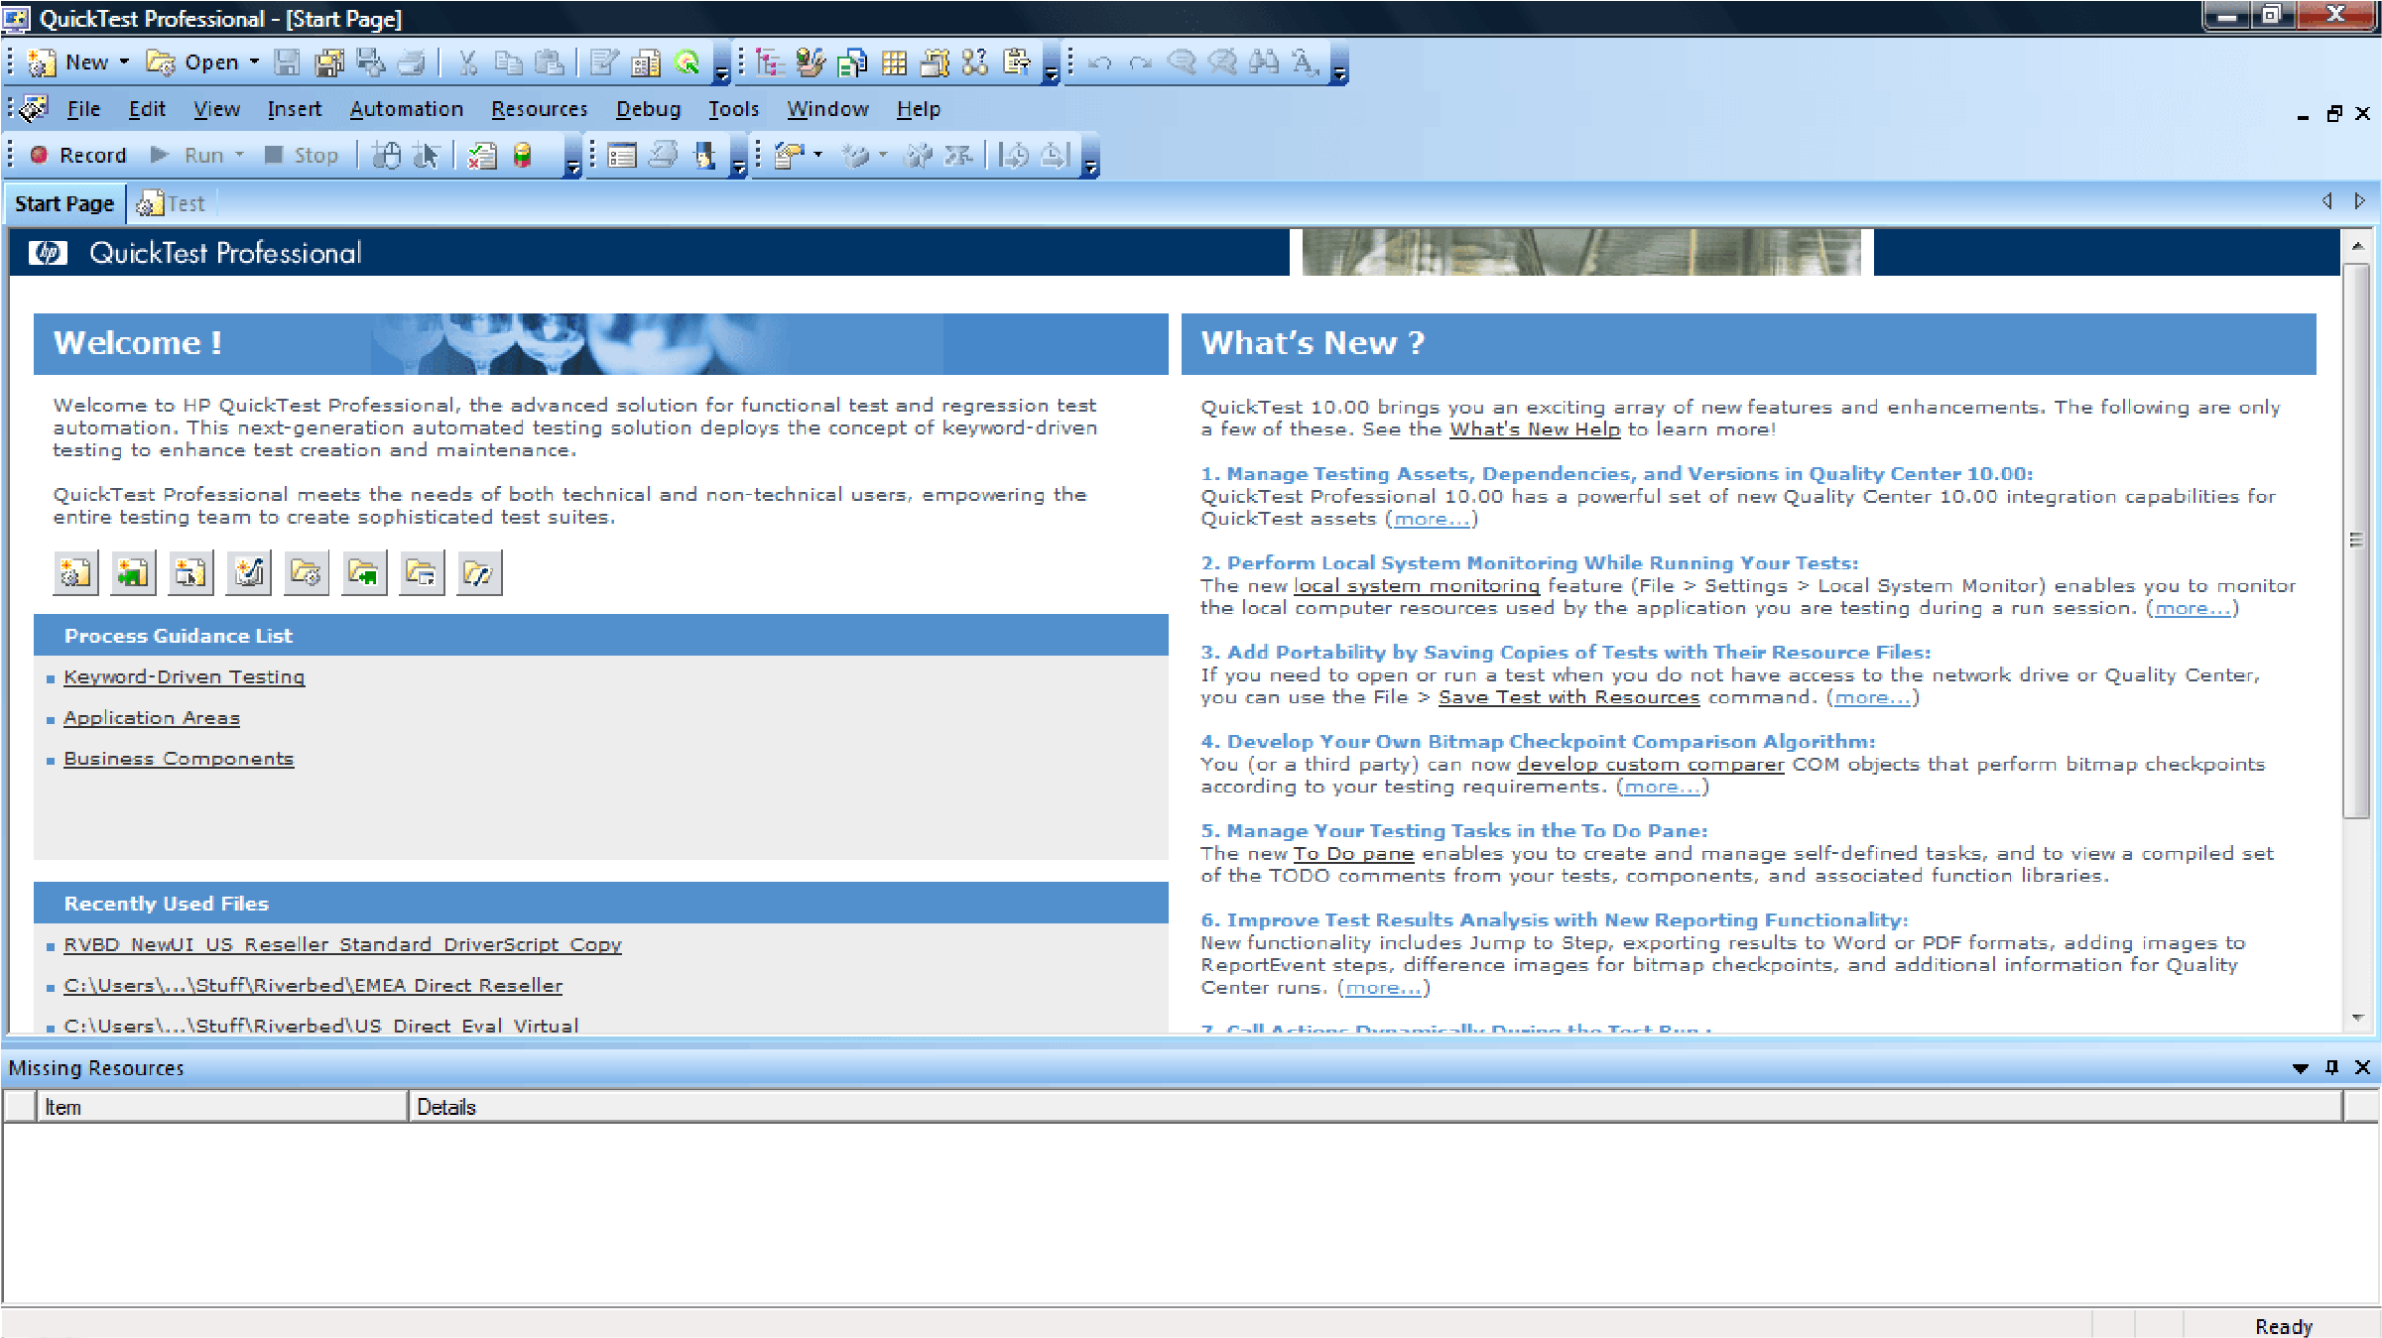Click the Item column header
This screenshot has width=2382, height=1338.
(222, 1107)
